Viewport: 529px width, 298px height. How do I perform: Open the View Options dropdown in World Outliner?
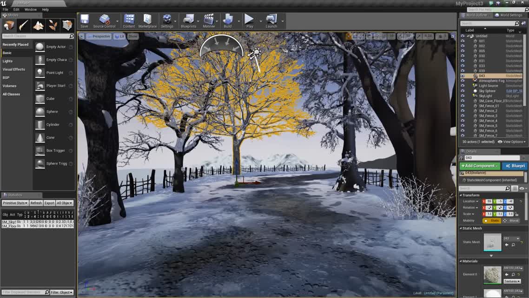pos(512,142)
